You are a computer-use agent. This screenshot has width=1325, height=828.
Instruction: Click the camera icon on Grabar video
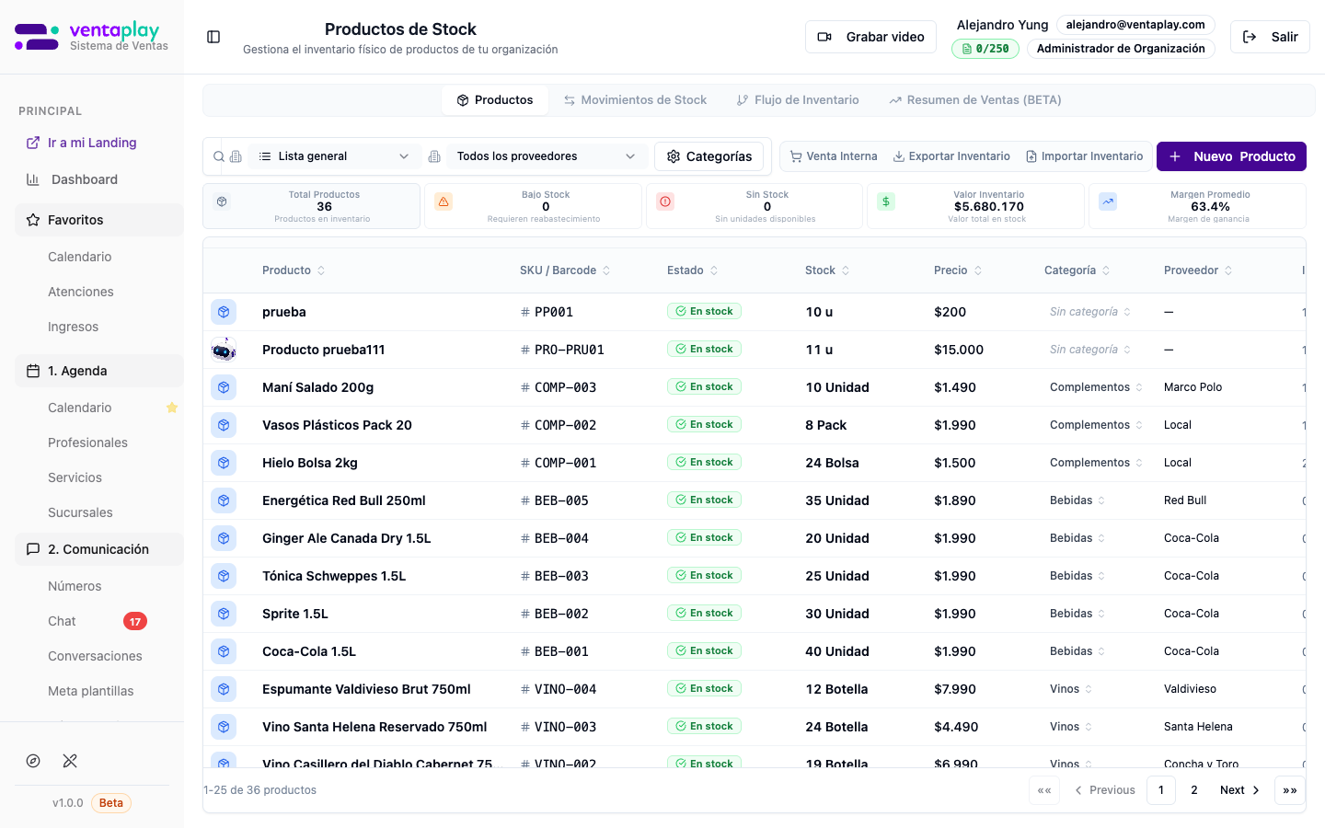click(824, 37)
